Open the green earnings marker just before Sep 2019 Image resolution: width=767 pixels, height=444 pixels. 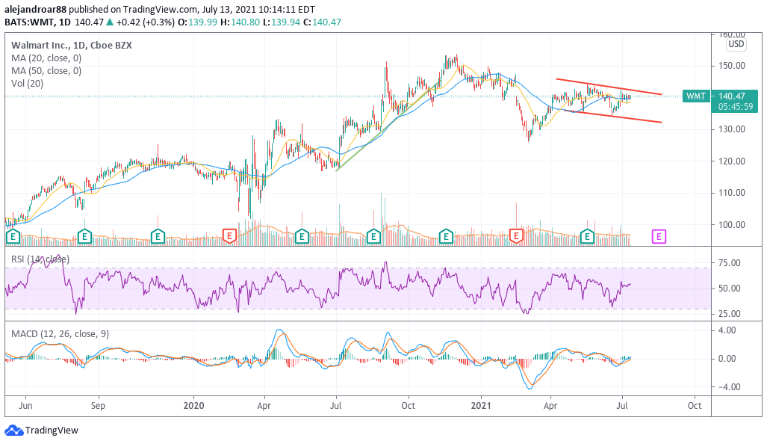tap(84, 237)
